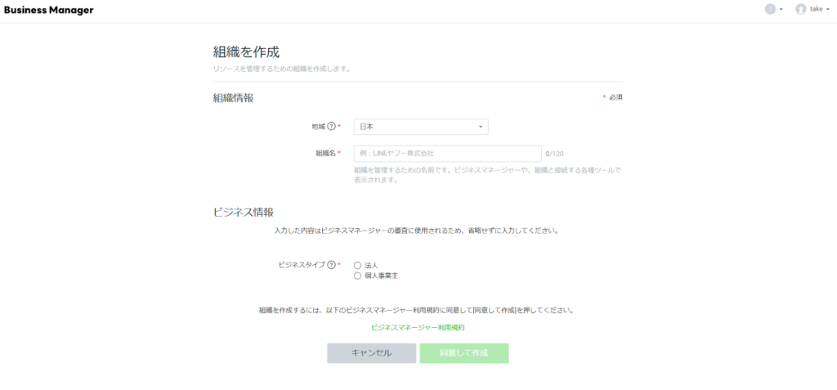Open the help question mark icon in header
This screenshot has width=837, height=390.
click(770, 9)
